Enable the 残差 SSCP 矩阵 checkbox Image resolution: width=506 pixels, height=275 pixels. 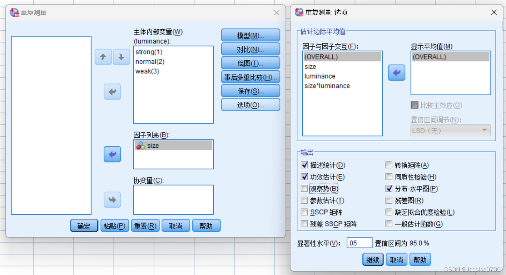pyautogui.click(x=304, y=224)
